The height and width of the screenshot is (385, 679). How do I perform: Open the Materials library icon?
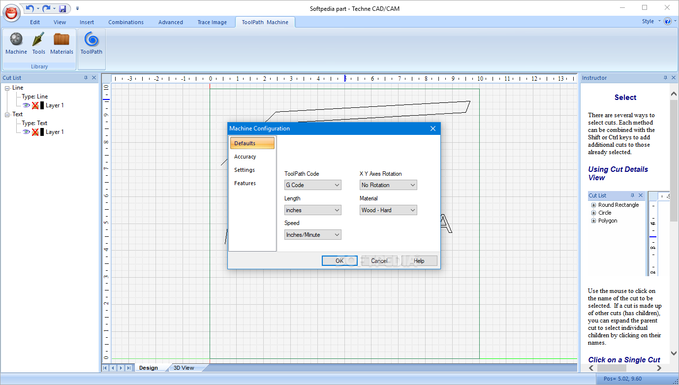coord(62,43)
